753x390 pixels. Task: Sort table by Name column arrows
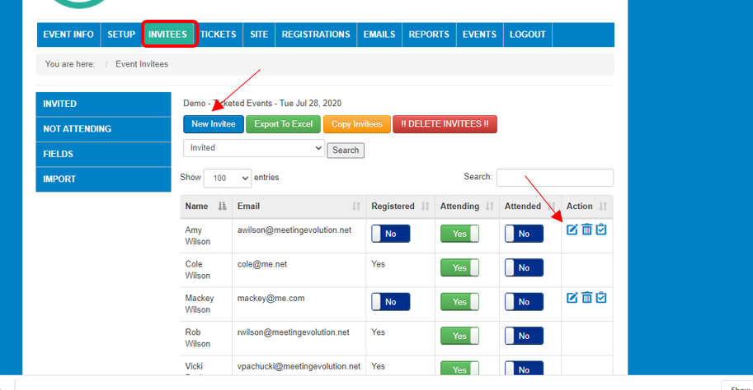[222, 207]
